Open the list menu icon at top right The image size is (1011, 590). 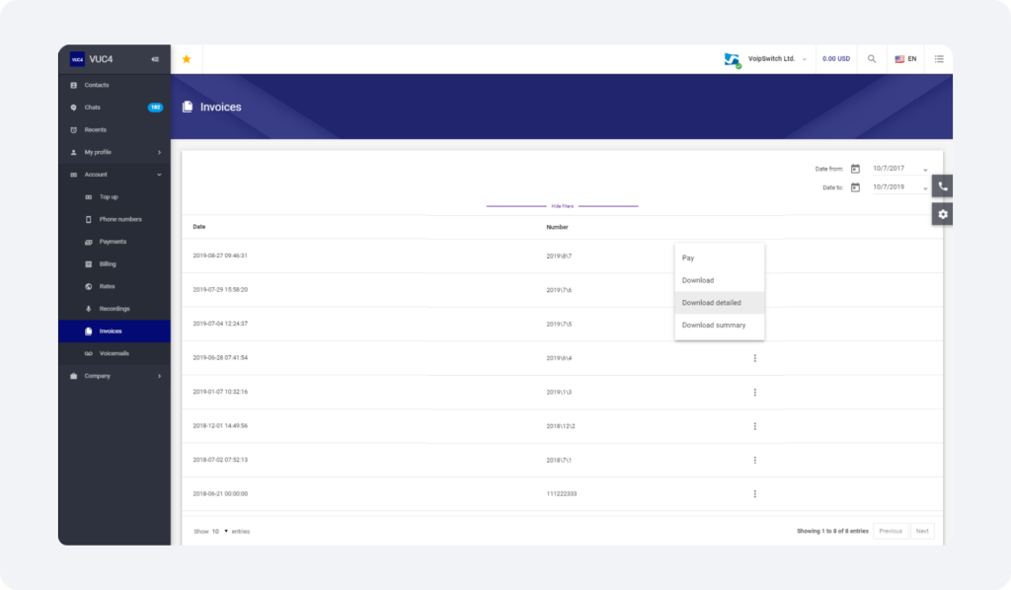pyautogui.click(x=939, y=58)
